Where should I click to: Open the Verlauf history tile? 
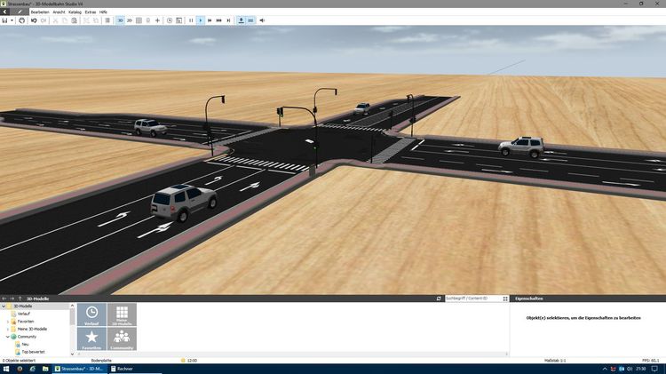[x=92, y=315]
